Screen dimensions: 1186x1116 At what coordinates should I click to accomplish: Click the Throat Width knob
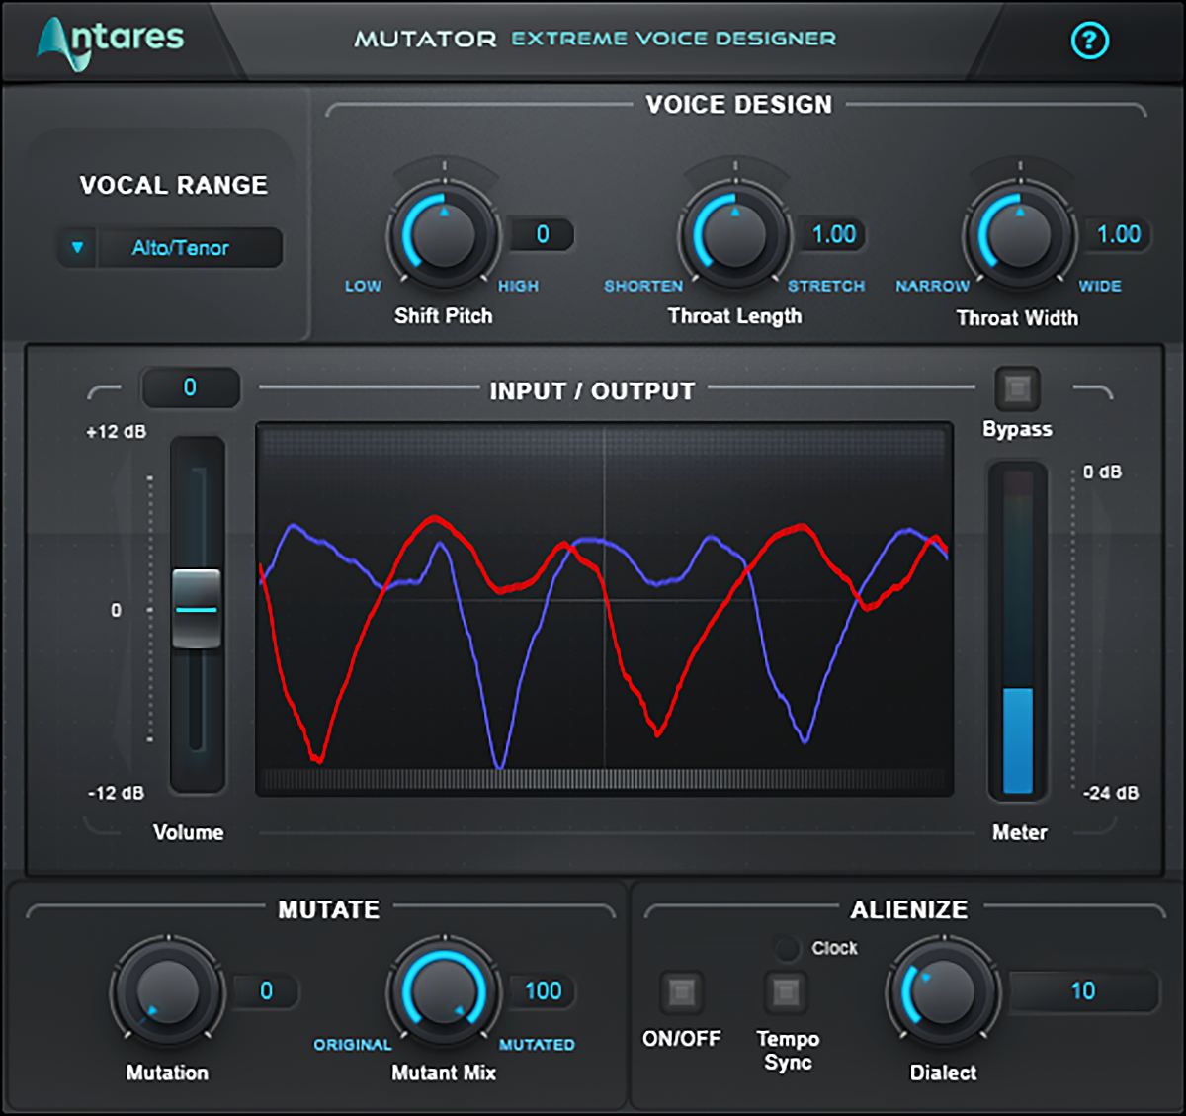point(1020,235)
